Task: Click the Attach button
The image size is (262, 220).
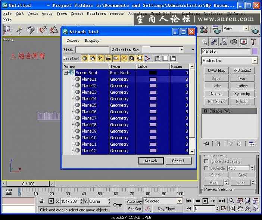Action: (x=151, y=161)
